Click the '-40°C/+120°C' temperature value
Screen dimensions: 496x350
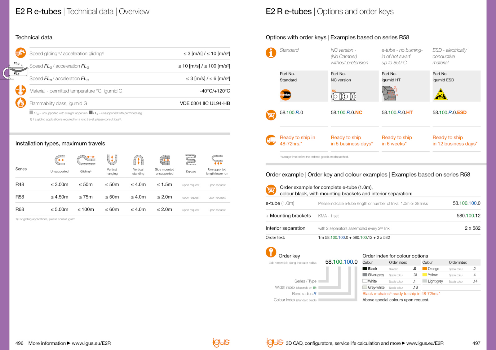(x=215, y=91)
